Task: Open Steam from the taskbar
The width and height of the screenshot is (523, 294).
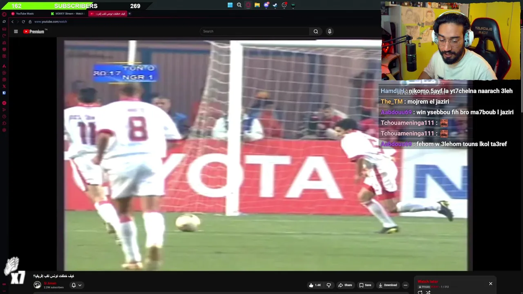Action: [275, 5]
